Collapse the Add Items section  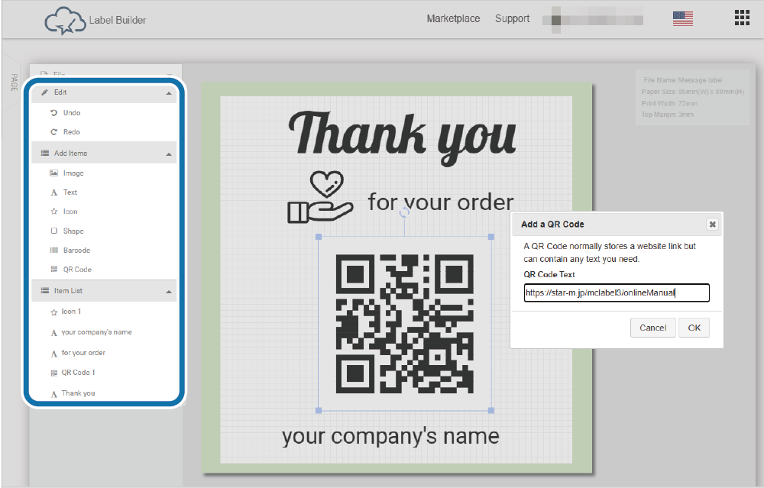tap(169, 154)
